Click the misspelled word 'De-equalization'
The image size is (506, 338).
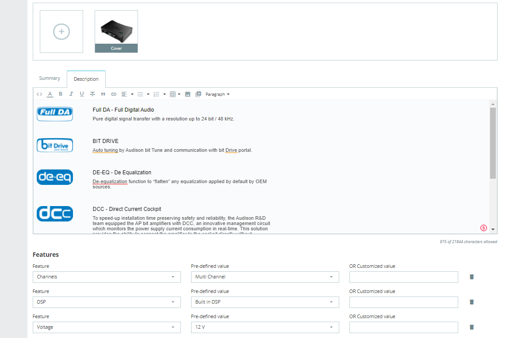[110, 181]
